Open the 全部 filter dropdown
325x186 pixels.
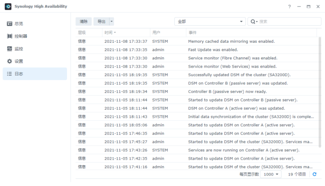pos(210,22)
